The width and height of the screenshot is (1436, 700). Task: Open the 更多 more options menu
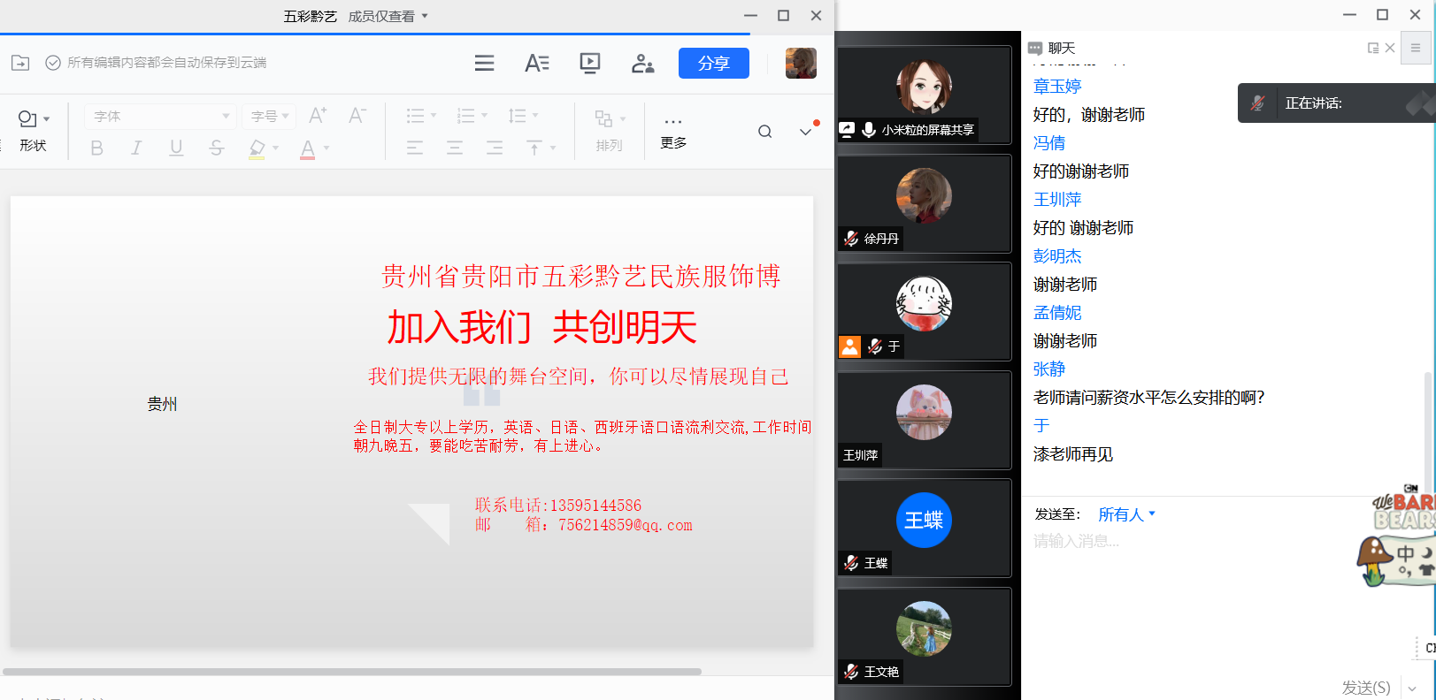pyautogui.click(x=672, y=130)
